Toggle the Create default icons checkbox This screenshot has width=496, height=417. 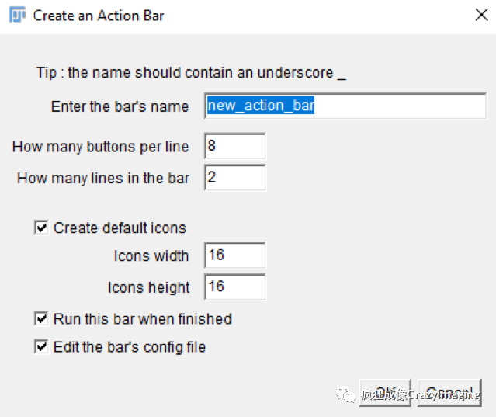[41, 228]
